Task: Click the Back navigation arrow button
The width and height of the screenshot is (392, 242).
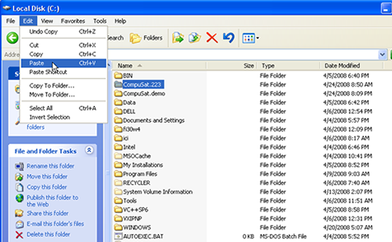Action: [12, 38]
